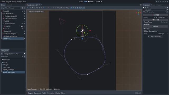Select the Select Mode arrow tool
Viewport: 169px width, 95px height.
[x=28, y=8]
